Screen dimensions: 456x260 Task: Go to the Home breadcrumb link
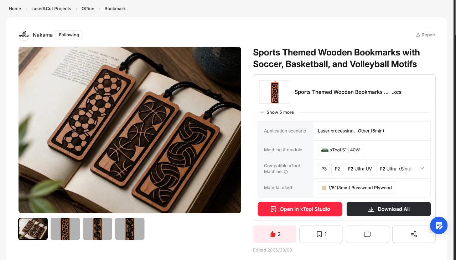[15, 9]
